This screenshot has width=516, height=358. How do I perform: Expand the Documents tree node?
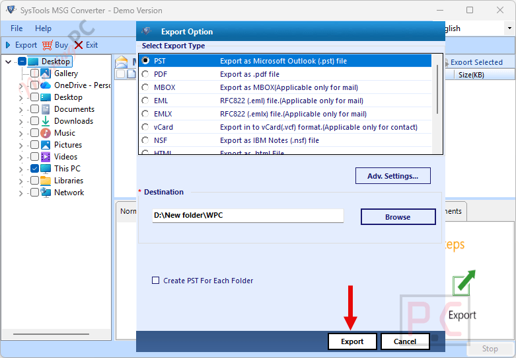tap(20, 110)
